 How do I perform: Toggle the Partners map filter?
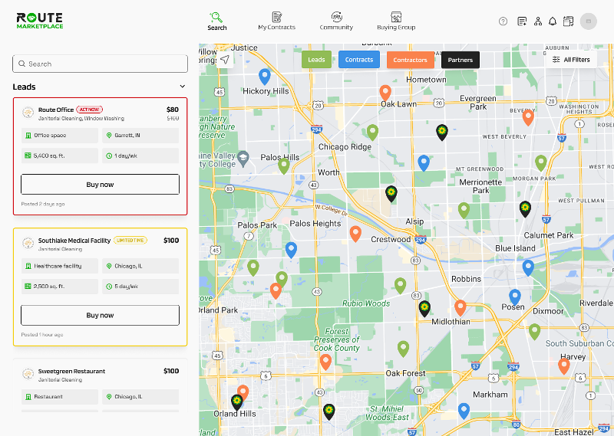[460, 60]
